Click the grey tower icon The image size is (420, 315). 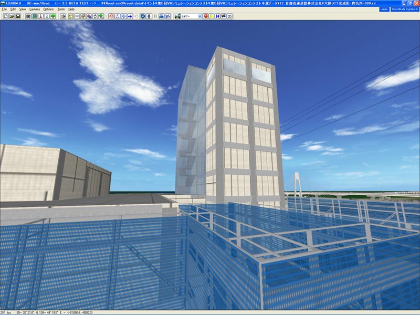pyautogui.click(x=47, y=16)
